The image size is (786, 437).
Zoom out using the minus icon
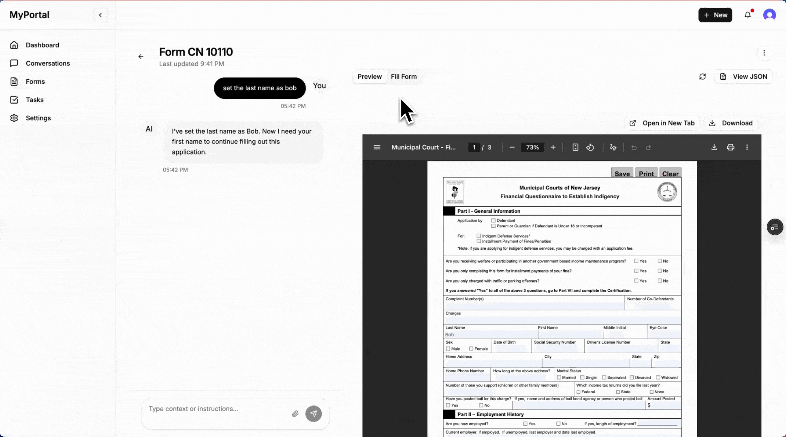(x=512, y=147)
